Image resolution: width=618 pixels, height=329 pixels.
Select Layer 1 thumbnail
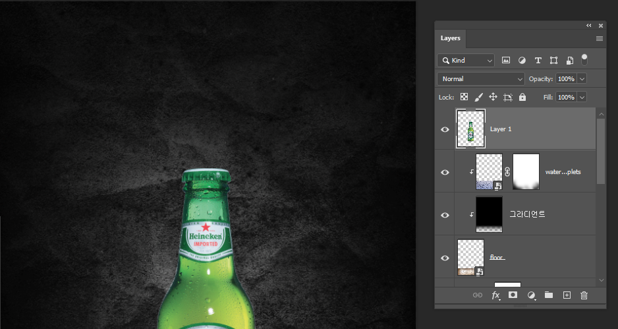point(470,129)
